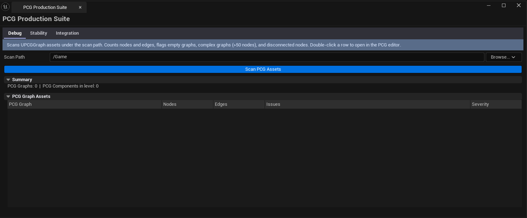Close the PCG Production Suite tab
This screenshot has height=218, width=527.
pos(80,8)
